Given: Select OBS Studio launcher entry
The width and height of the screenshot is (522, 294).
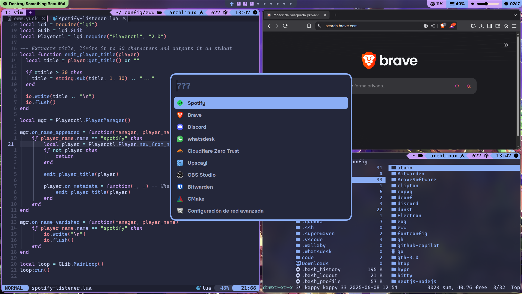Looking at the screenshot, I should [201, 175].
